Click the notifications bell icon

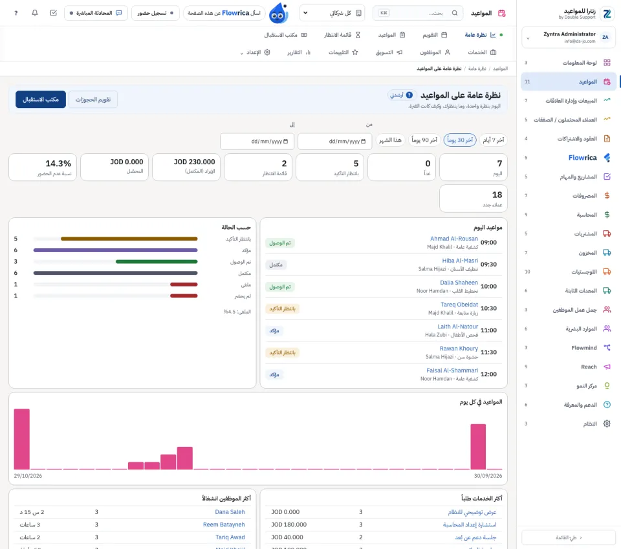[x=35, y=13]
